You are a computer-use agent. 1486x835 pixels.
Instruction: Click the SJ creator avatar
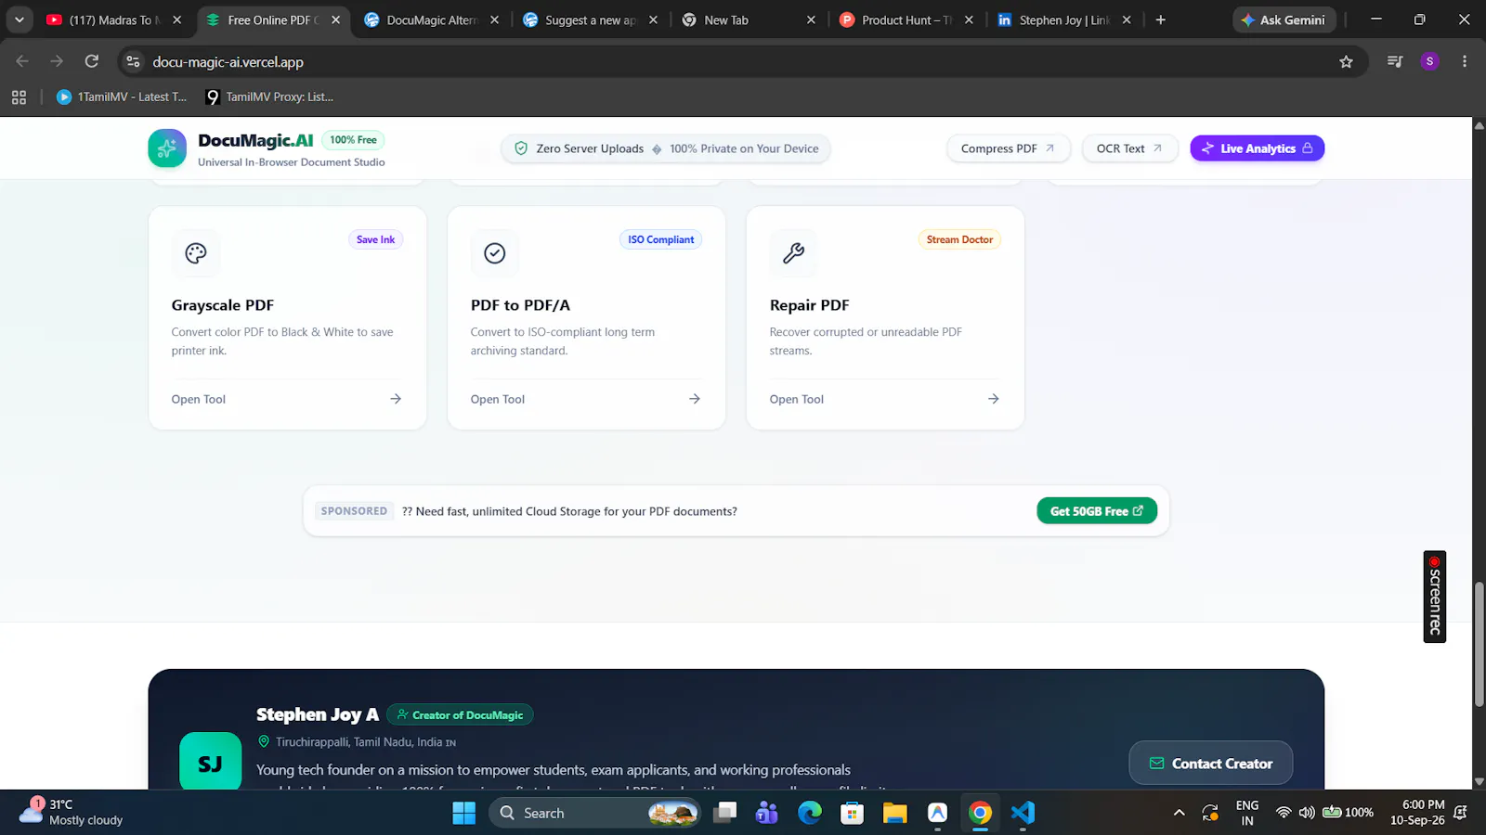coord(210,764)
